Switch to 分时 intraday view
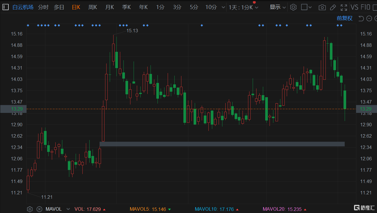The image size is (377, 213). click(43, 7)
